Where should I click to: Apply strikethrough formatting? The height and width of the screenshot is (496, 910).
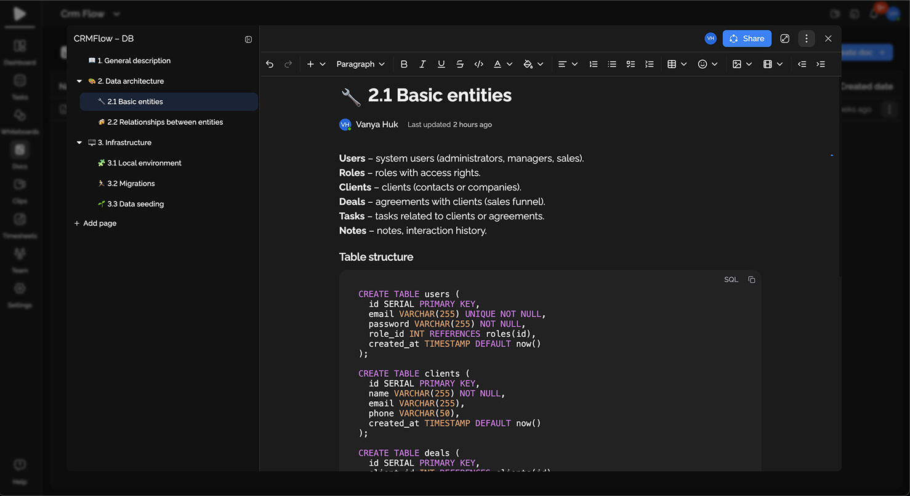tap(460, 64)
